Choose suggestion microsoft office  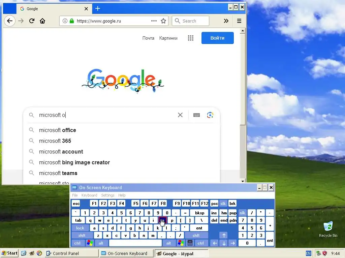click(121, 130)
